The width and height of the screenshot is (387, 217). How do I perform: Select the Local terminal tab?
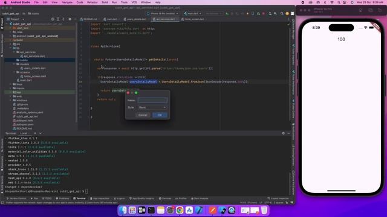(24, 133)
